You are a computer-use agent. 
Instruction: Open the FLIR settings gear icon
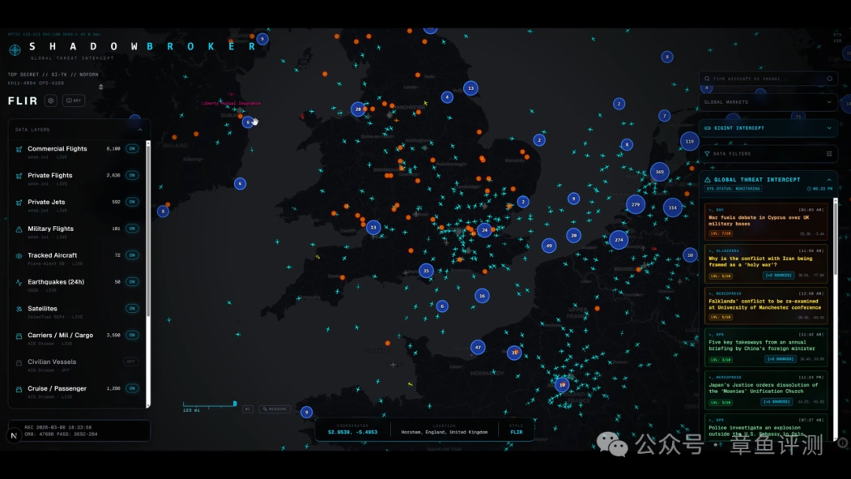(50, 100)
